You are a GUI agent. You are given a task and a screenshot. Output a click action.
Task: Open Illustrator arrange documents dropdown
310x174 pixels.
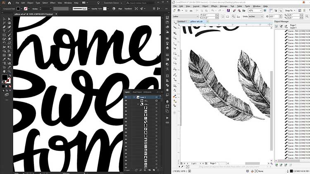(85, 3)
